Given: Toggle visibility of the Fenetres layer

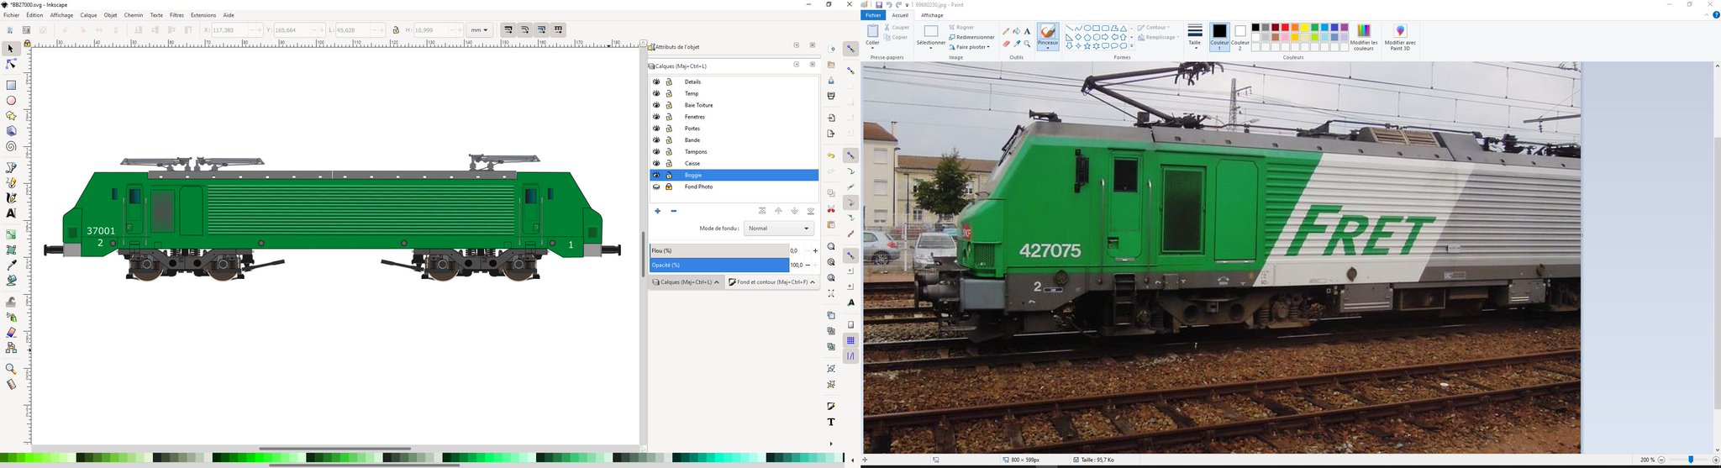Looking at the screenshot, I should pyautogui.click(x=656, y=117).
